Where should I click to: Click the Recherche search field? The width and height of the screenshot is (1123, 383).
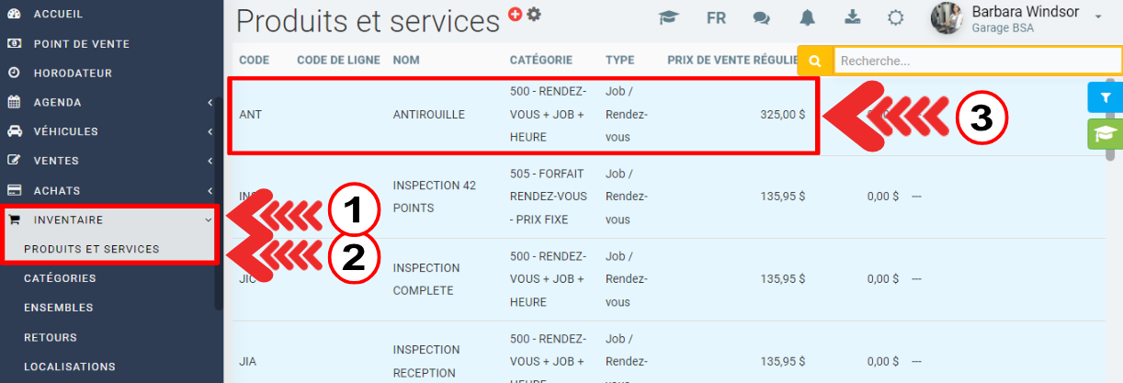(x=974, y=61)
